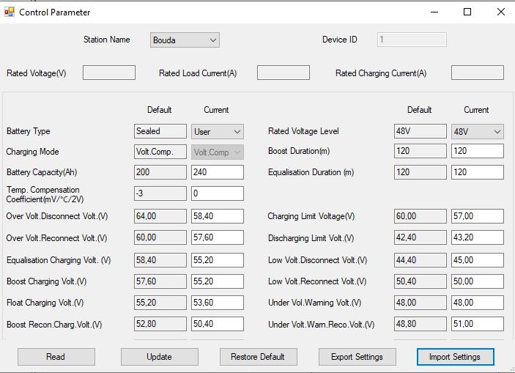Click the Read button
The width and height of the screenshot is (515, 373).
[56, 357]
